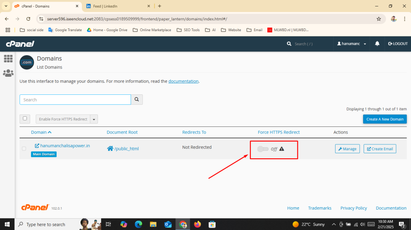411x230 pixels.
Task: Open Task View on taskbar
Action: pos(108,224)
